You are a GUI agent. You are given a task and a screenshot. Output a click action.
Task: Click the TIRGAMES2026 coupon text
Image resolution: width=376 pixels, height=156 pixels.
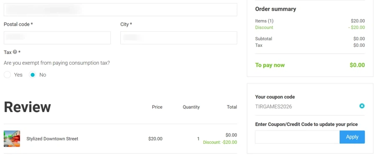(274, 107)
